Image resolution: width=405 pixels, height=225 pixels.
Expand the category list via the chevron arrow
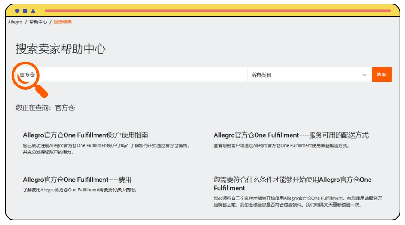[364, 75]
